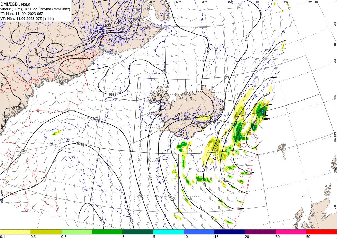Click the legend value '20' under the color bar
This screenshot has height=239, width=337.
[247, 237]
